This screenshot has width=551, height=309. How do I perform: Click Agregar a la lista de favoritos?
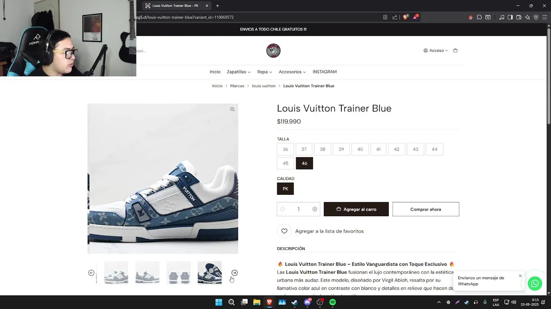[329, 231]
